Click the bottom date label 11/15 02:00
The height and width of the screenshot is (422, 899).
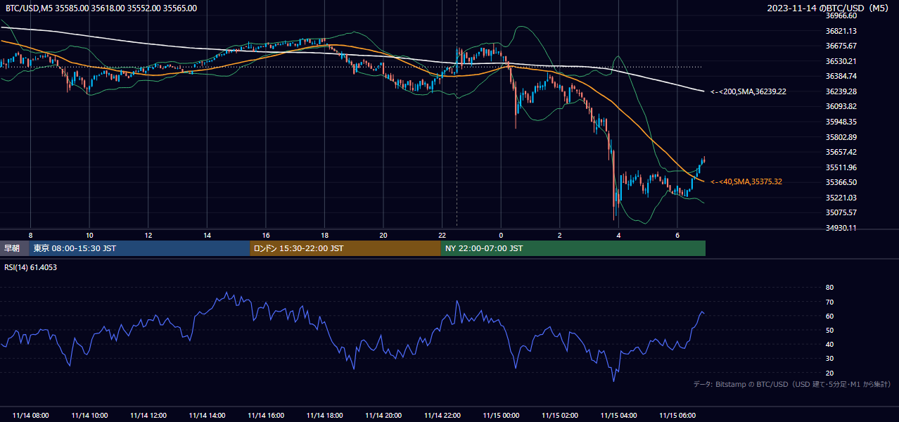(x=560, y=416)
